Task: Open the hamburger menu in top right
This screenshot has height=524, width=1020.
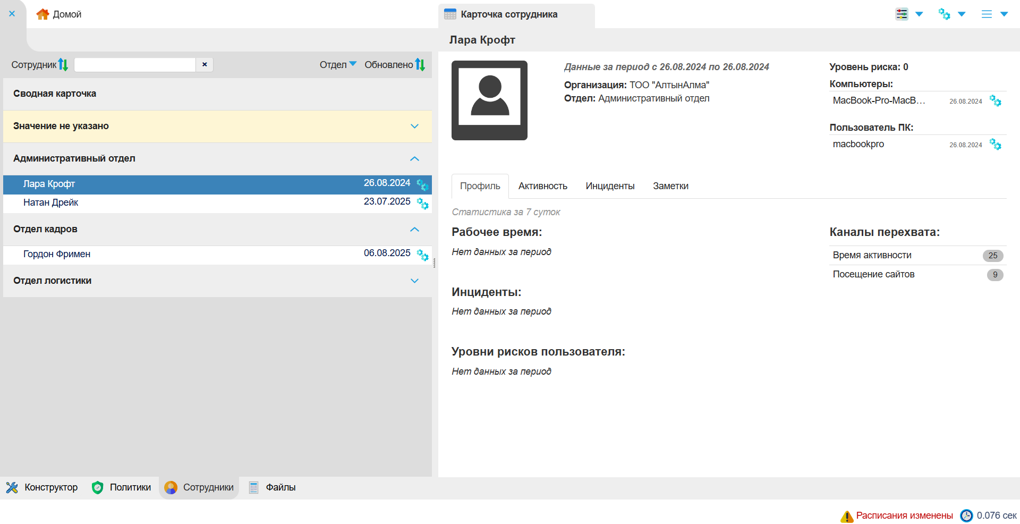Action: [987, 14]
